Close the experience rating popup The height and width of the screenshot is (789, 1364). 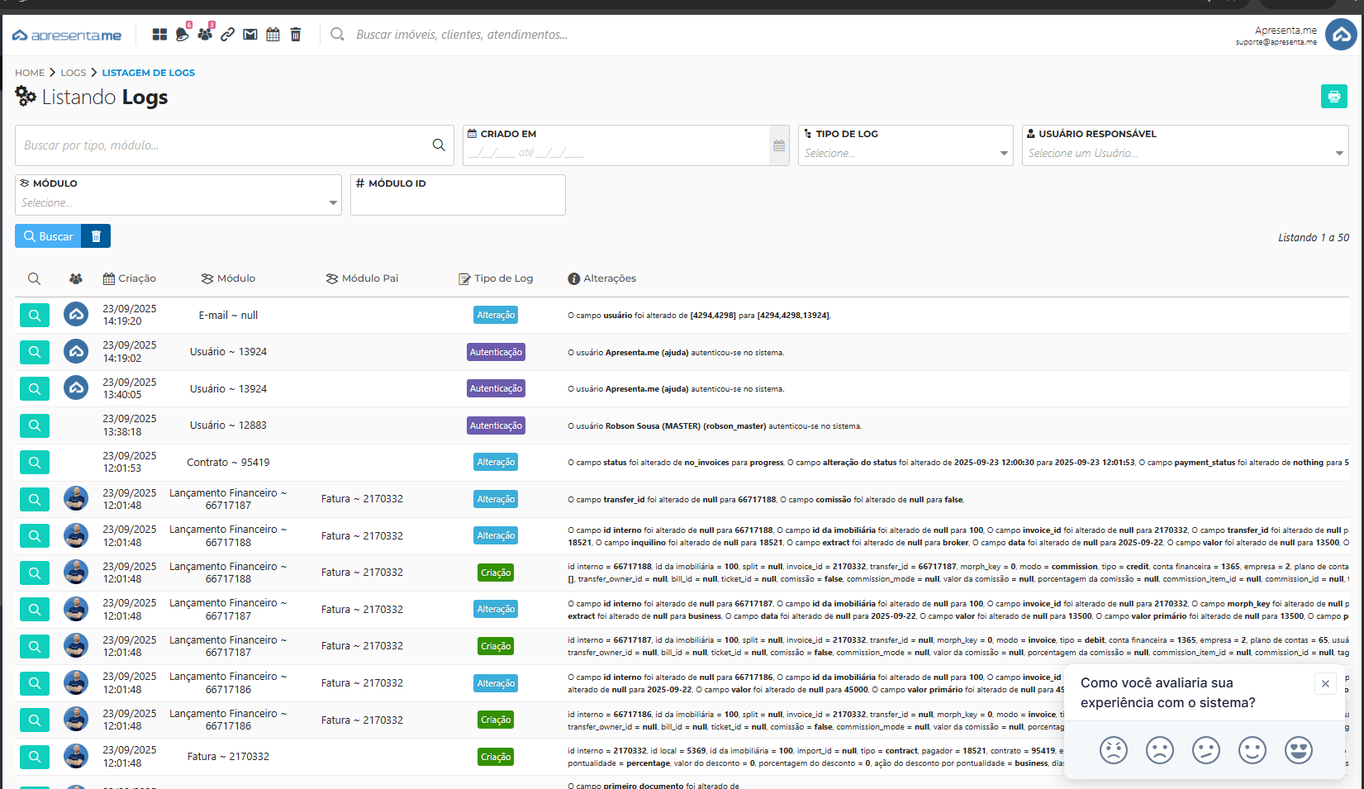(1325, 683)
